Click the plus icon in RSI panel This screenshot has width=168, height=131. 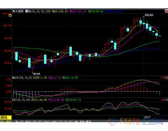tap(162, 100)
